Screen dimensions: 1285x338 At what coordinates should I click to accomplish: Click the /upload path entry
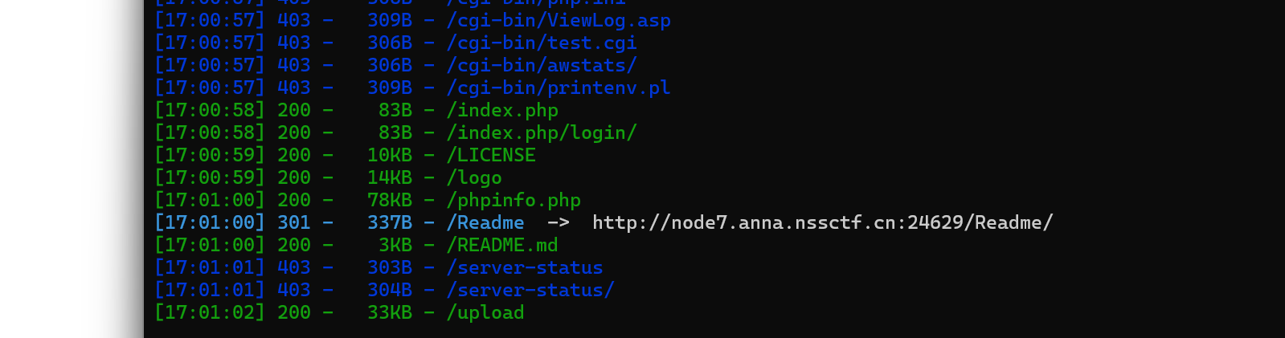tap(485, 313)
